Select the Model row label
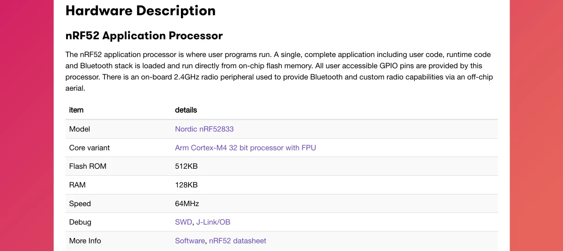Image resolution: width=563 pixels, height=251 pixels. pyautogui.click(x=79, y=129)
